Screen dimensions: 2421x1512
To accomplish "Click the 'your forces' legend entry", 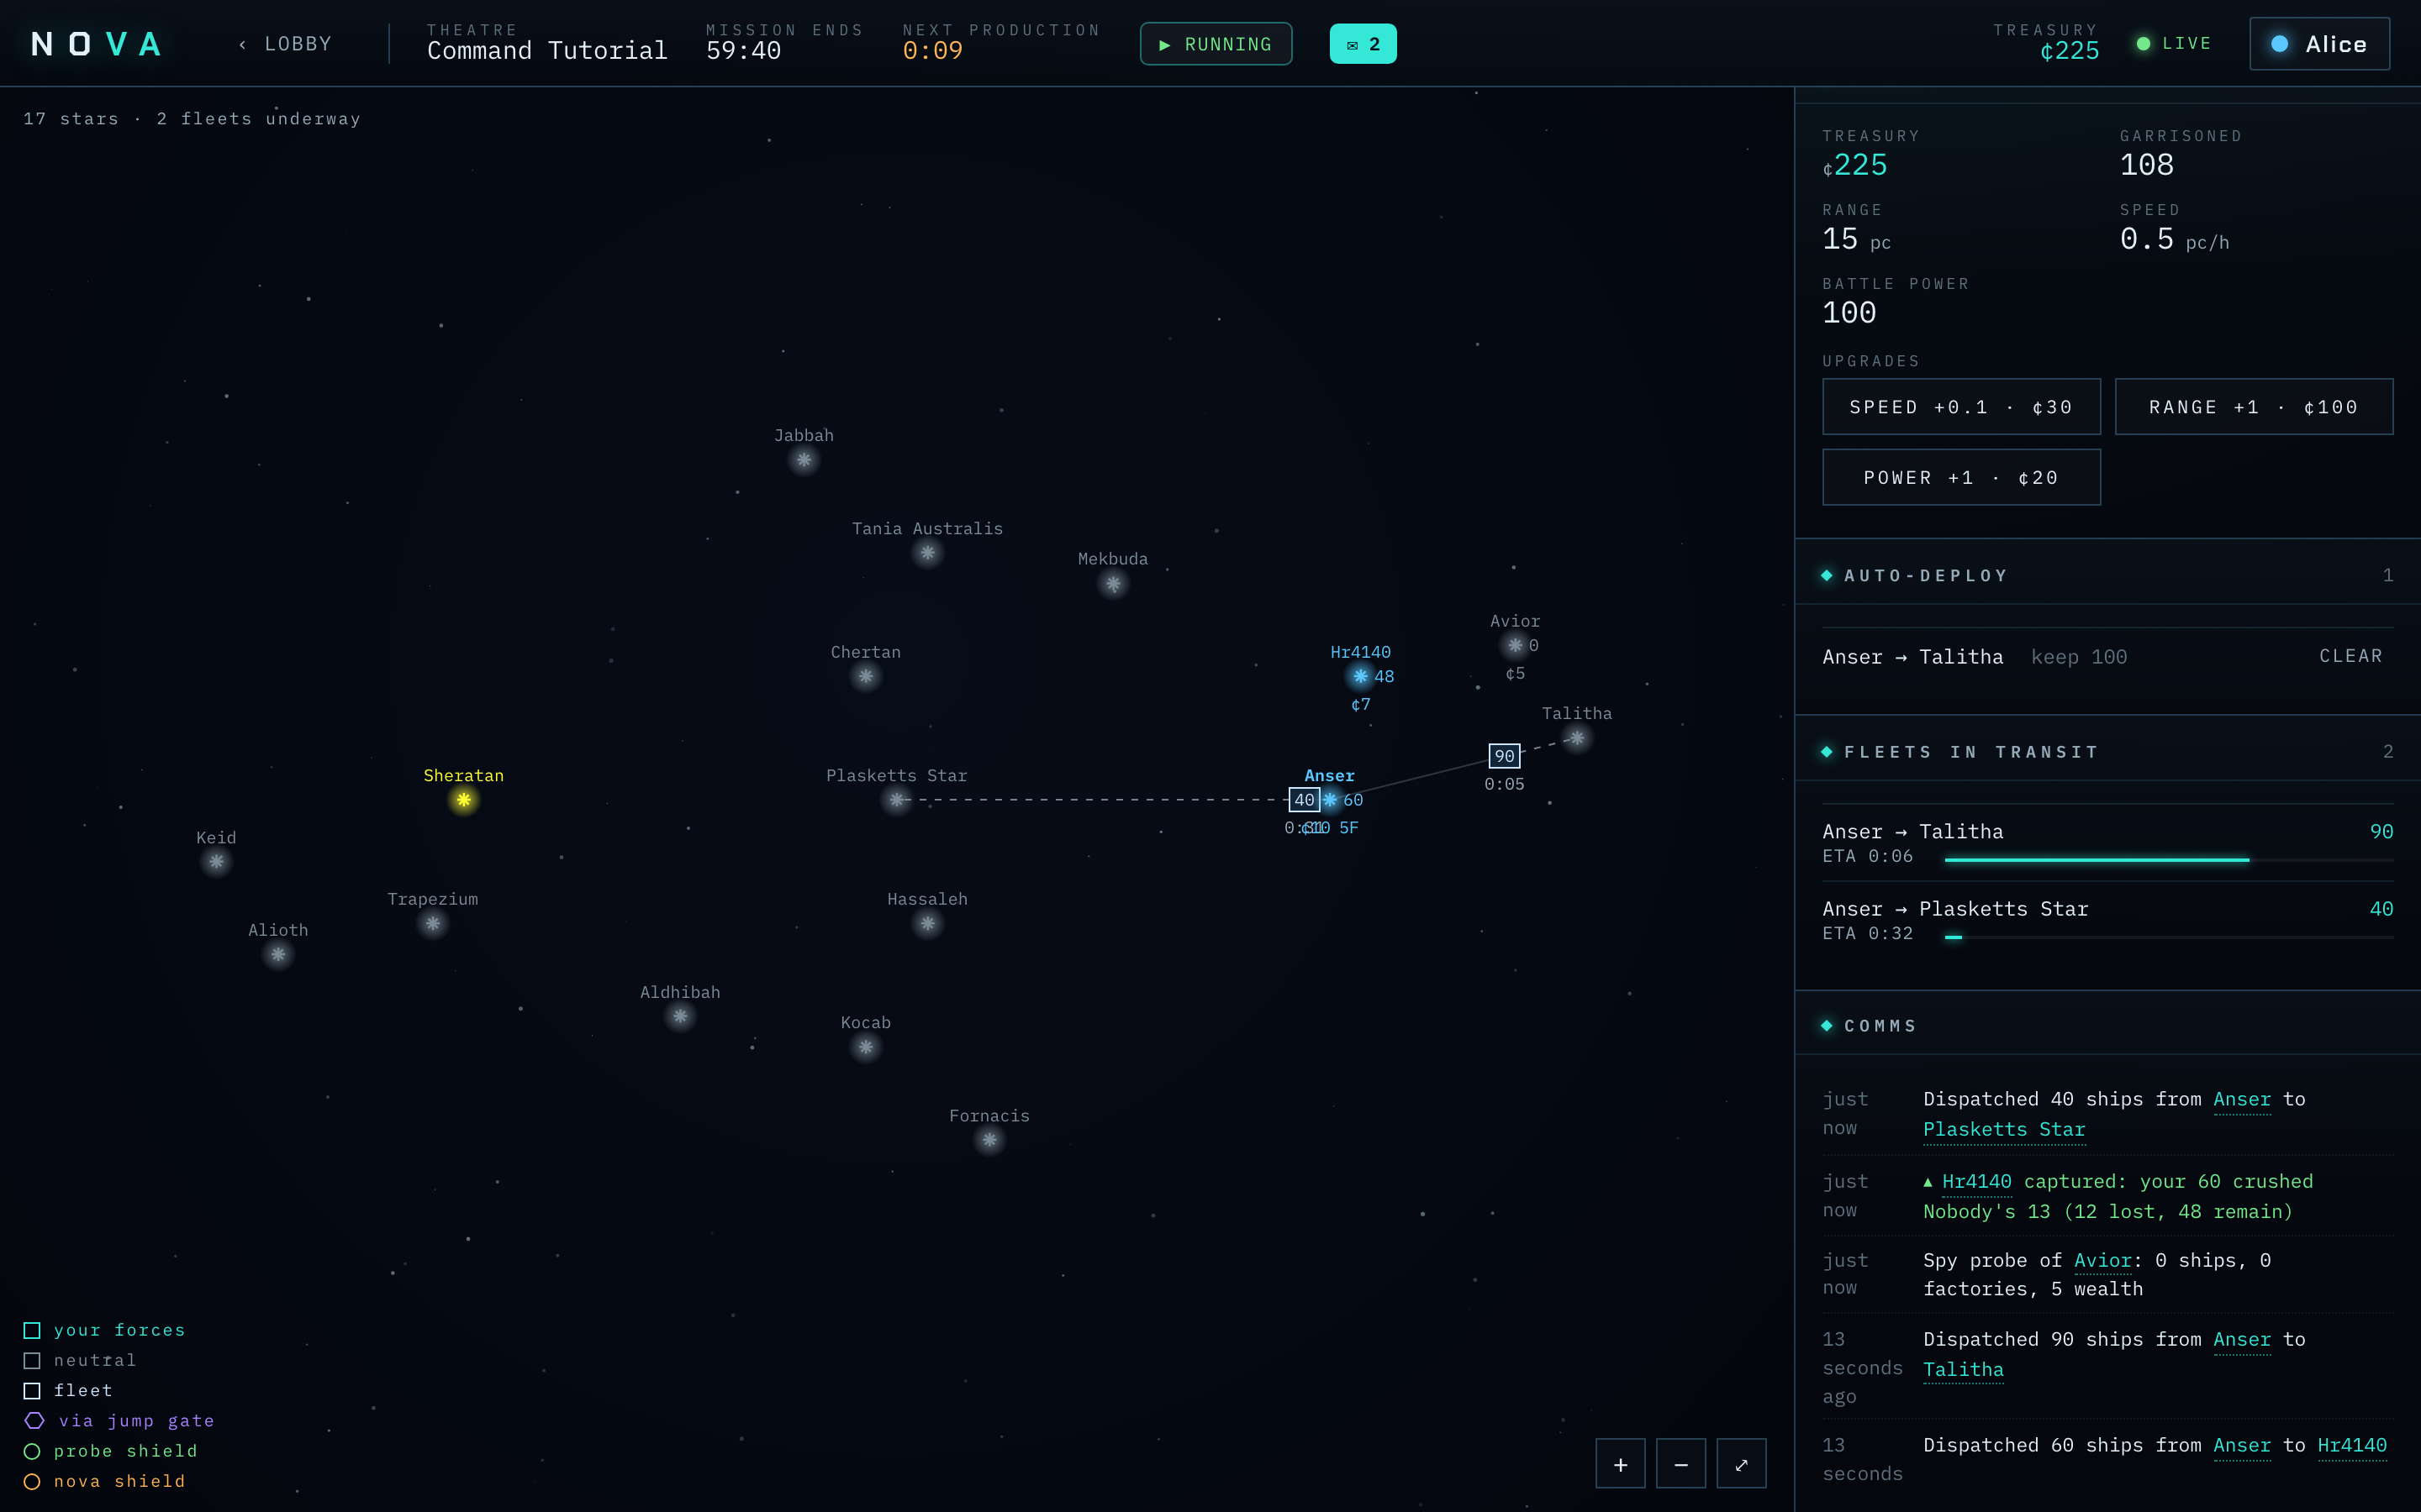I will (x=104, y=1330).
